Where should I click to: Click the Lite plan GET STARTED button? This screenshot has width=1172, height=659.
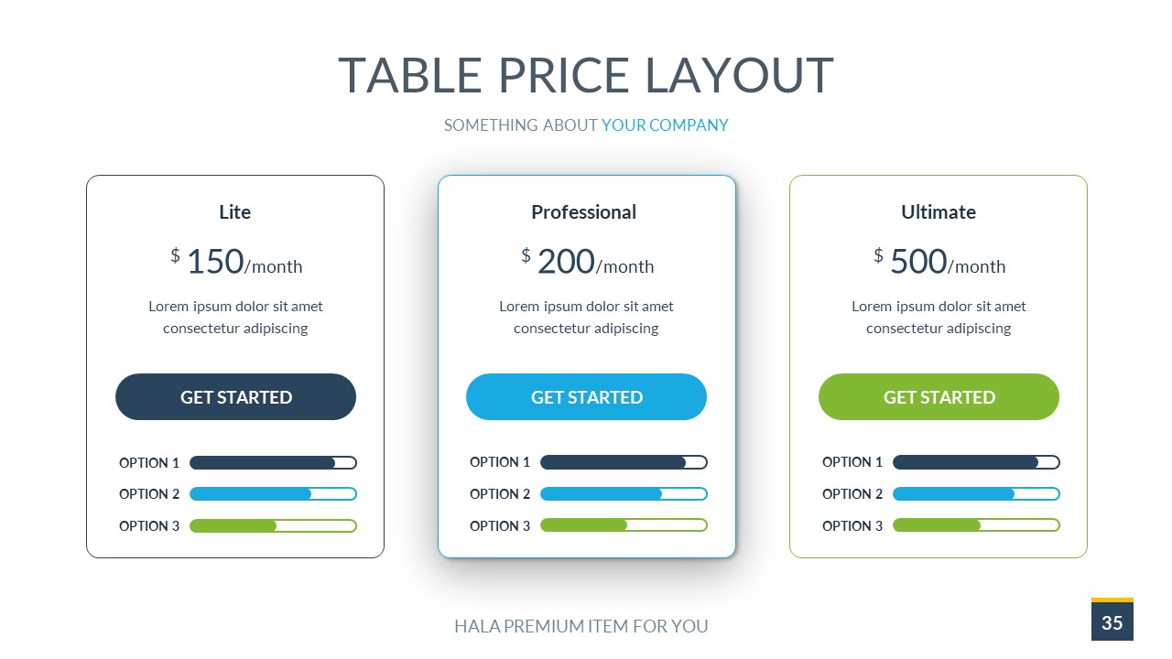[x=235, y=397]
